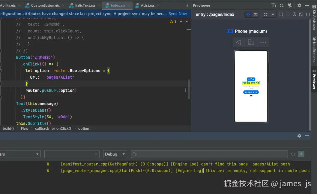Image resolution: width=317 pixels, height=194 pixels.
Task: Click the fit to screen icon
Action: point(301,14)
